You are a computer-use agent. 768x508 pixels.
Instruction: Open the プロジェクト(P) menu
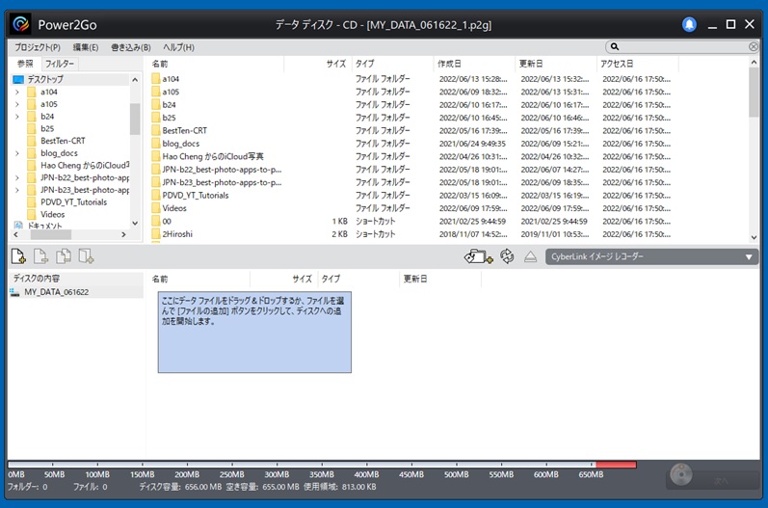pyautogui.click(x=38, y=47)
